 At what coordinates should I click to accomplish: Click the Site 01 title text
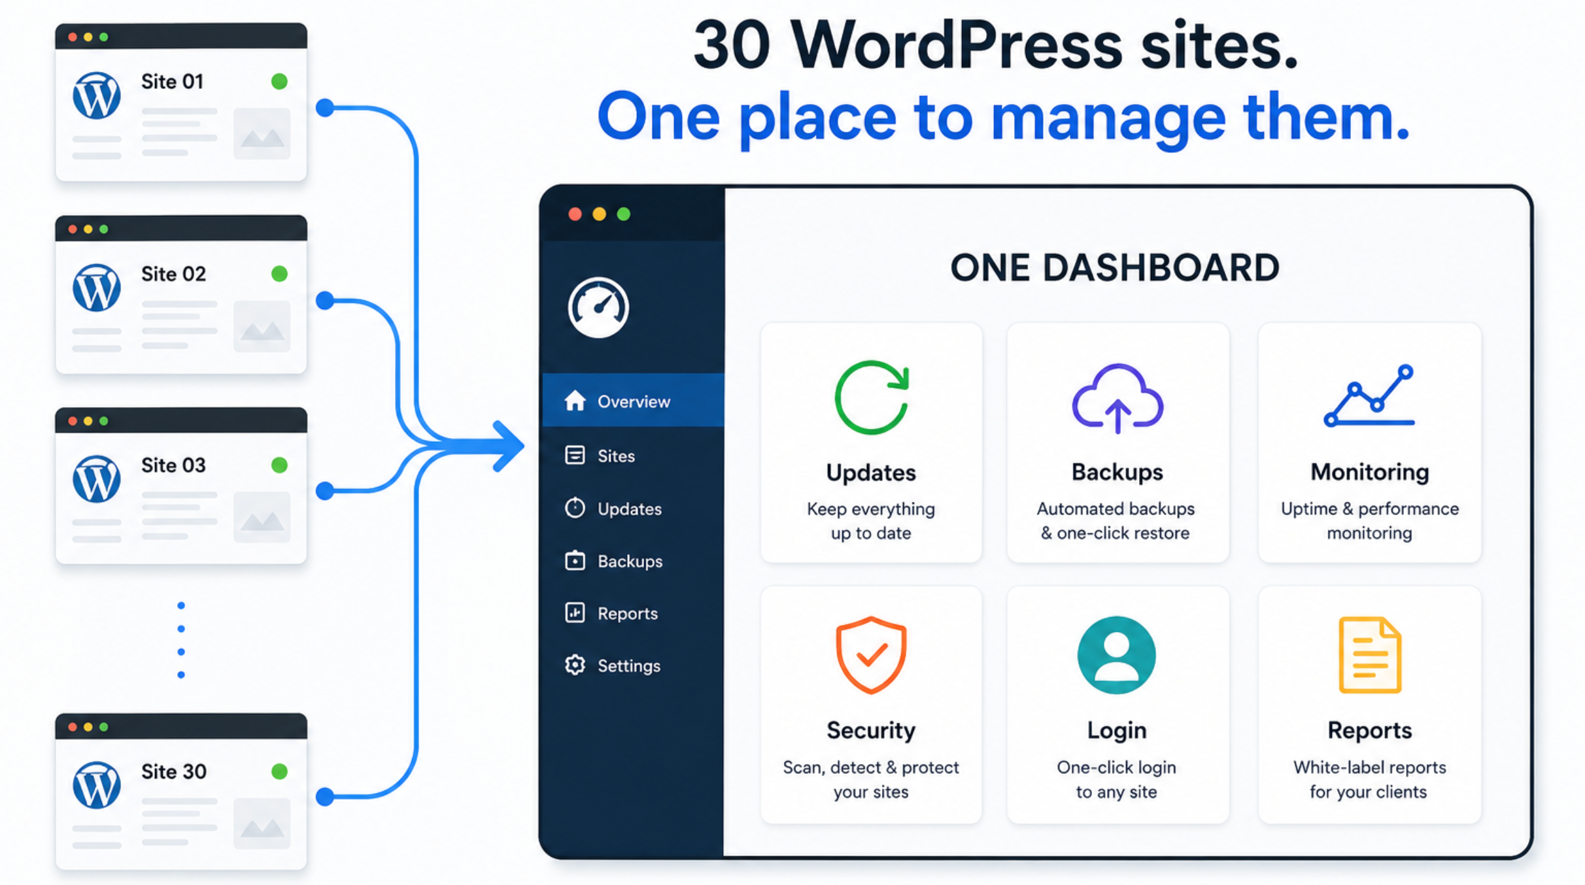pos(173,82)
